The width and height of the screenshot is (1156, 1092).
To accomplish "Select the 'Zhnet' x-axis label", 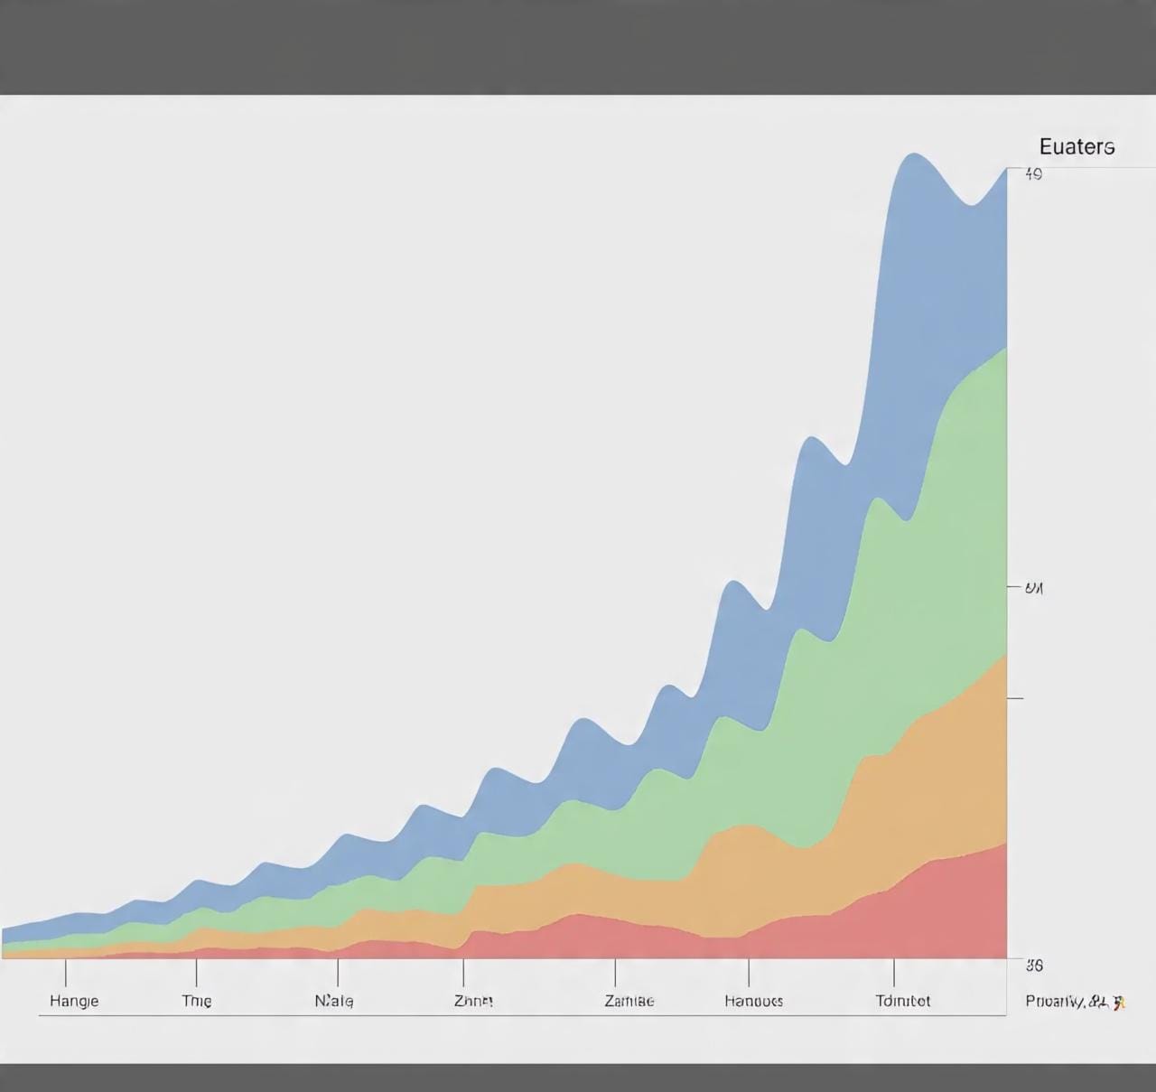I will click(x=473, y=1001).
